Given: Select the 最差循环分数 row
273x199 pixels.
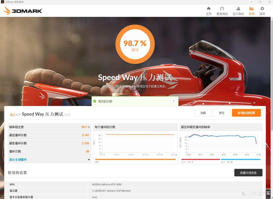Looking at the screenshot, I should (x=50, y=143).
